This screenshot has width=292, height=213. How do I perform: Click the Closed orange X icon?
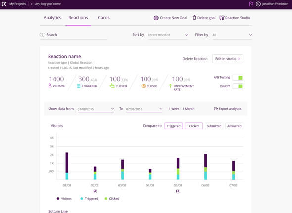pos(144,86)
